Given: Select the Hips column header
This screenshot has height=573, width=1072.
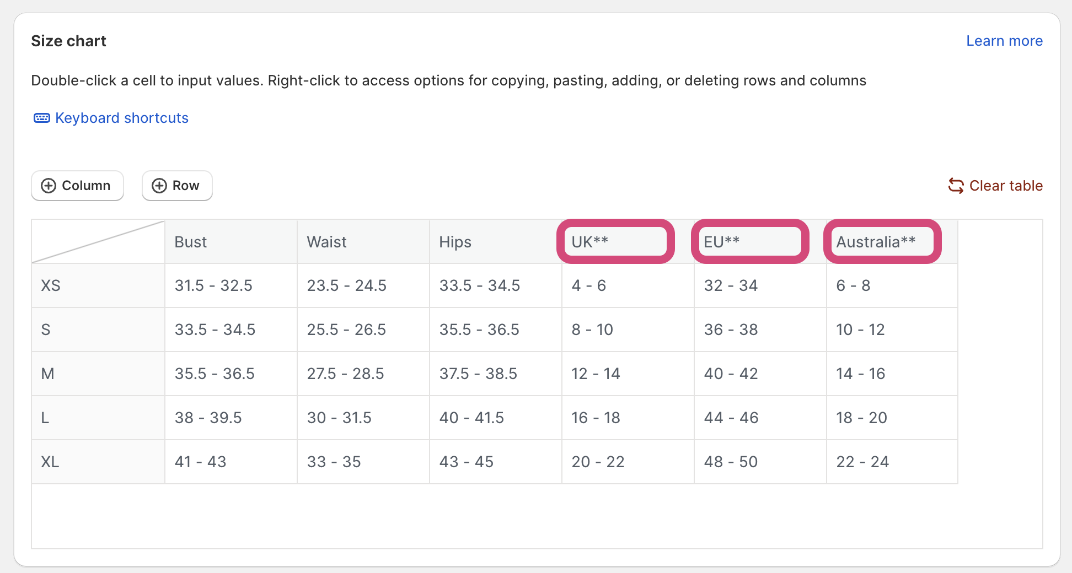Looking at the screenshot, I should click(496, 242).
